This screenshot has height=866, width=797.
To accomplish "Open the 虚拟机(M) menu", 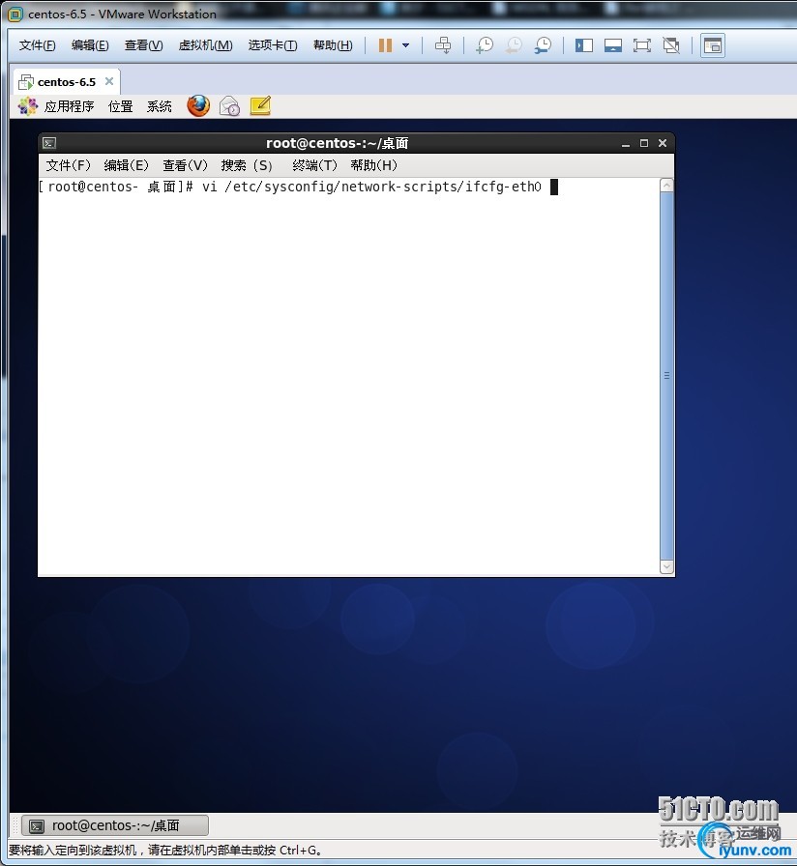I will tap(205, 45).
